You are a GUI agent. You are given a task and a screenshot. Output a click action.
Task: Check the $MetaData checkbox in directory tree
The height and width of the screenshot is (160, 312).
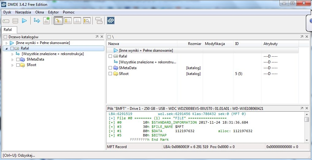pos(18,59)
